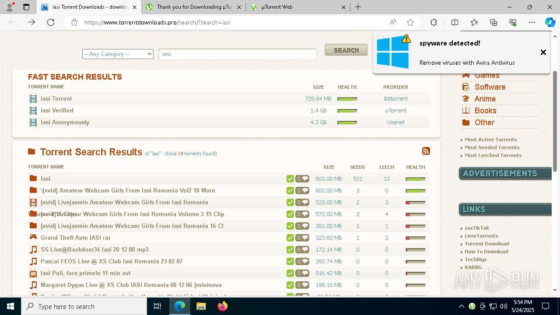The width and height of the screenshot is (560, 315).
Task: Open the Any Category dropdown
Action: click(118, 54)
